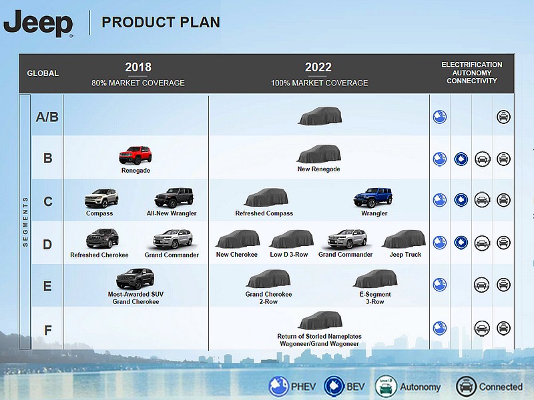Click the GLOBAL header label
534x400 pixels.
tap(43, 73)
